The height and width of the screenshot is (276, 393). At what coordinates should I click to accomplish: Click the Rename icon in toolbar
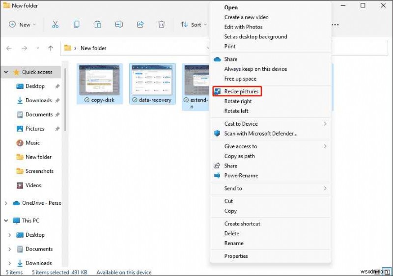pos(119,25)
